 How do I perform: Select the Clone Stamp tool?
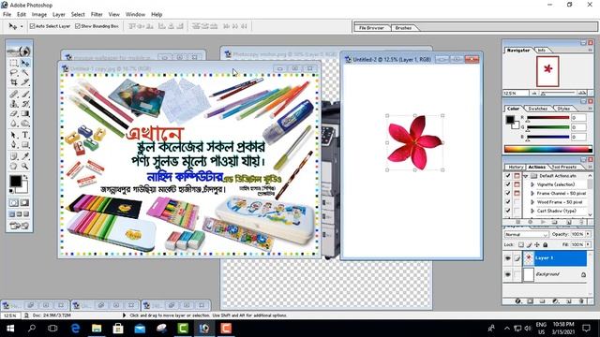[14, 104]
